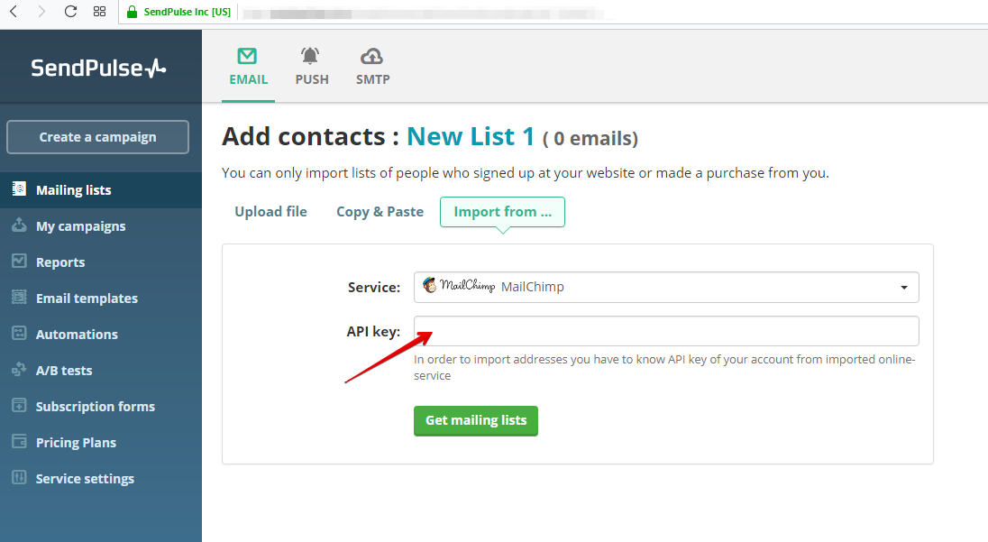Click the Subscription forms icon
The image size is (988, 542).
[20, 405]
